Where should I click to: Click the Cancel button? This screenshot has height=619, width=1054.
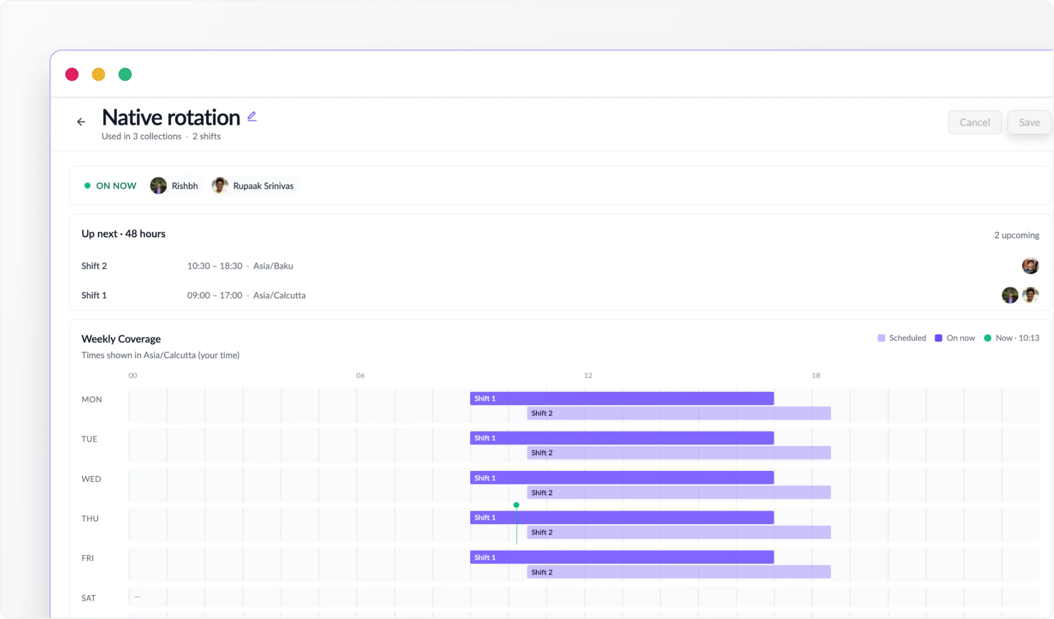(975, 122)
